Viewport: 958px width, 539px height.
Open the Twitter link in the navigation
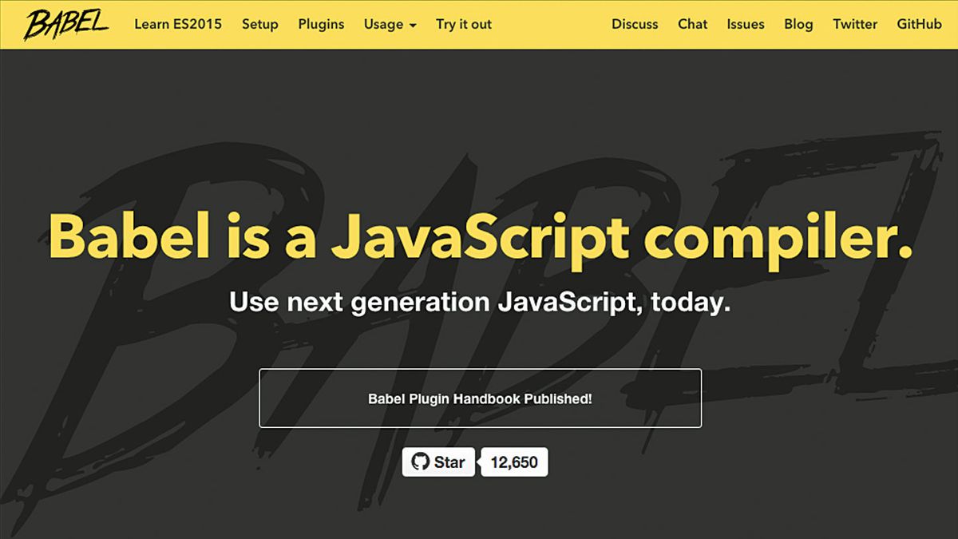(855, 24)
